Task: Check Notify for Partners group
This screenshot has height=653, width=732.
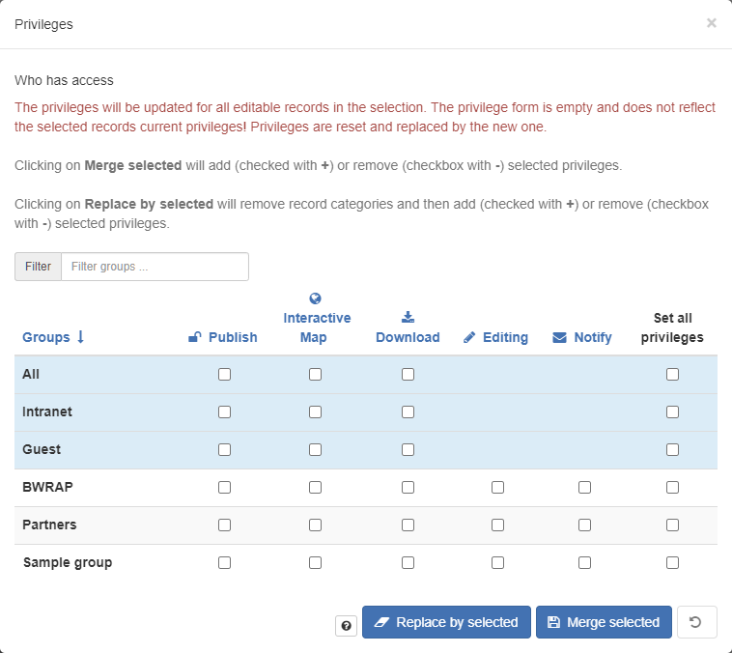Action: (584, 525)
